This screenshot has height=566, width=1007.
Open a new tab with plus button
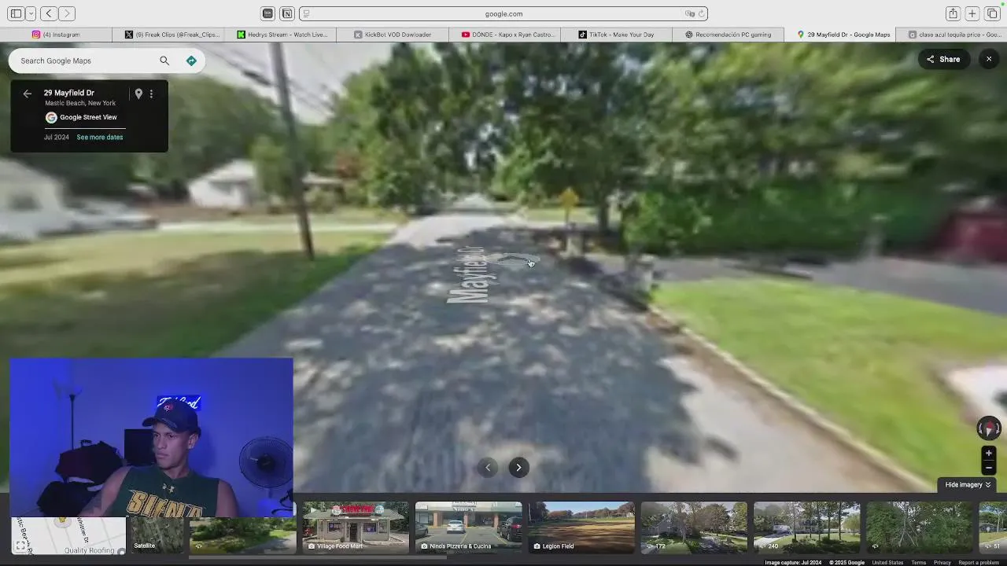(972, 13)
